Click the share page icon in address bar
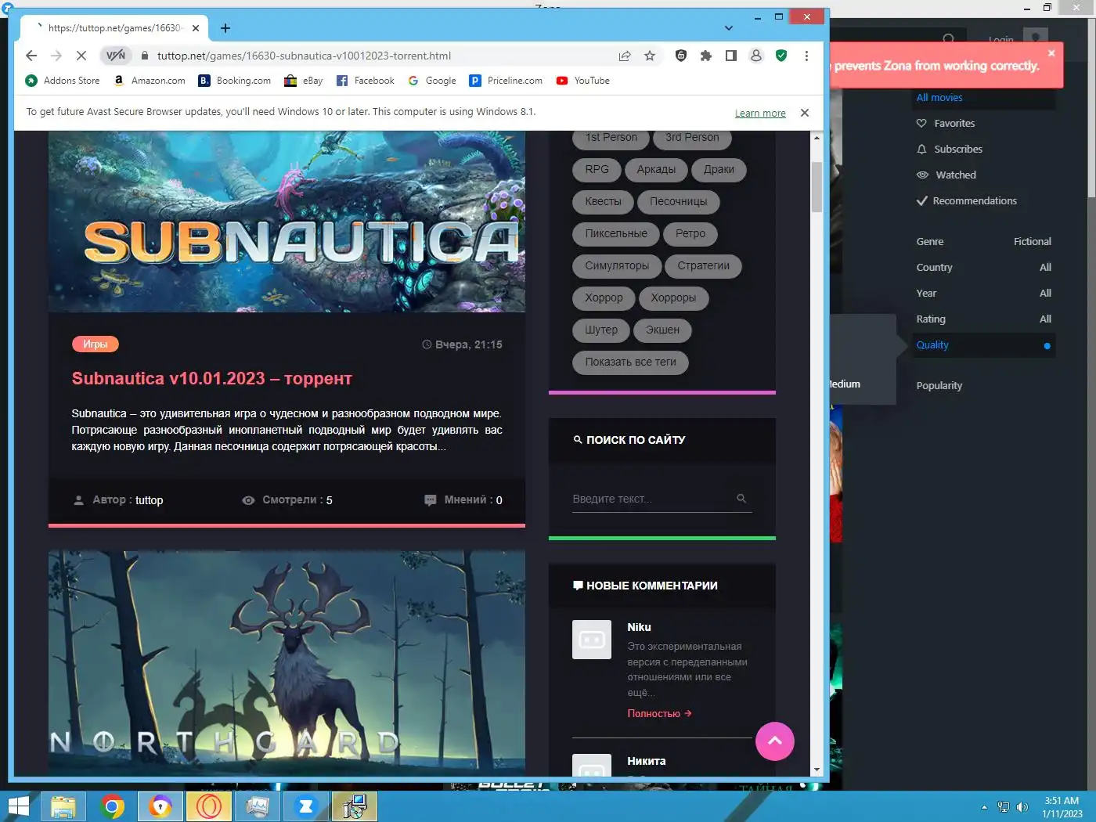 tap(625, 56)
